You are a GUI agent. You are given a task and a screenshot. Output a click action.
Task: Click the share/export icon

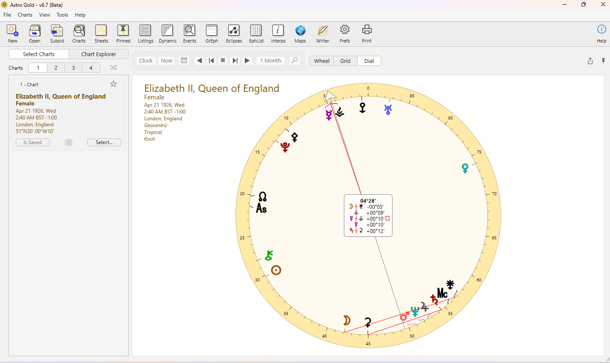tap(590, 61)
